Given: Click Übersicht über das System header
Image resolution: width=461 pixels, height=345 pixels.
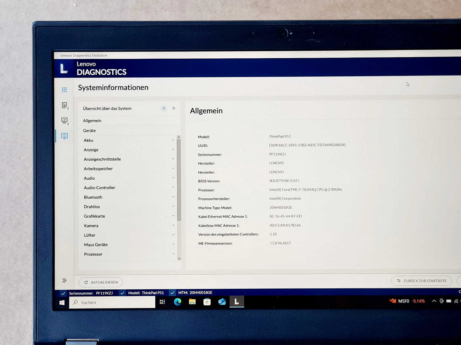Looking at the screenshot, I should click(x=107, y=108).
